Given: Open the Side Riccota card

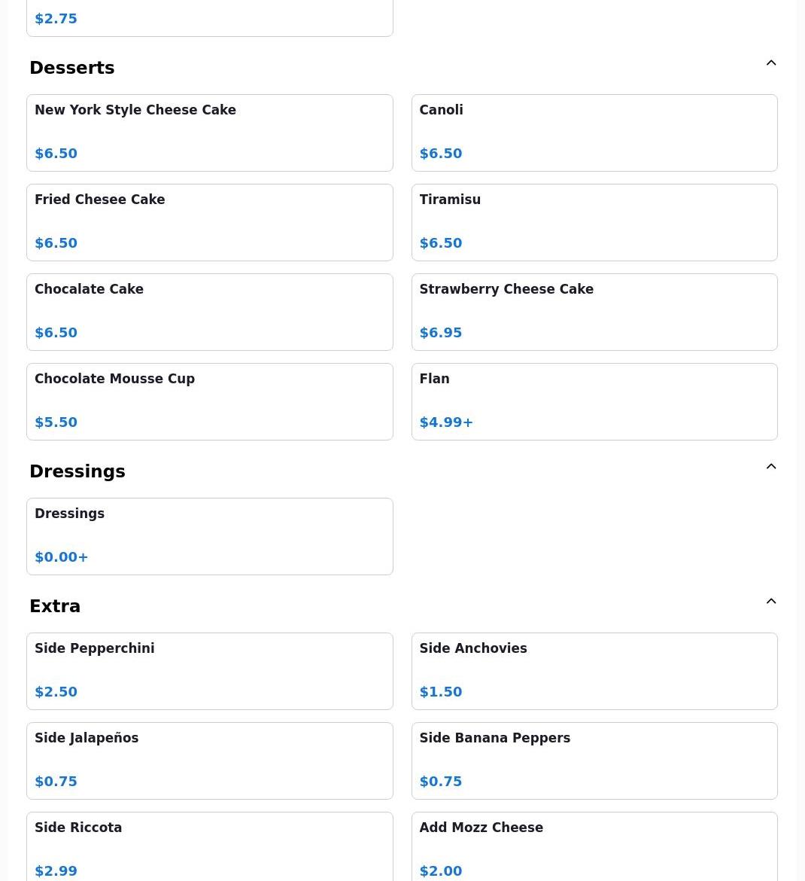Looking at the screenshot, I should [x=209, y=846].
